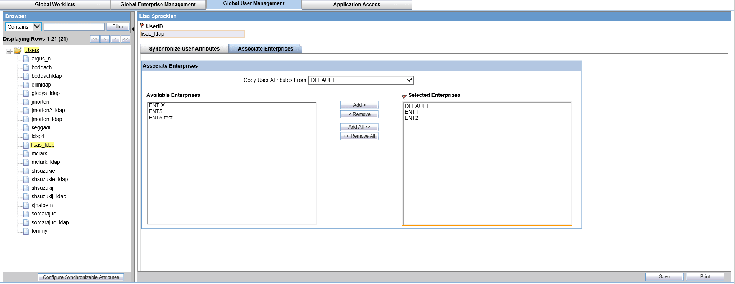Click the Print button
This screenshot has width=735, height=284.
705,276
